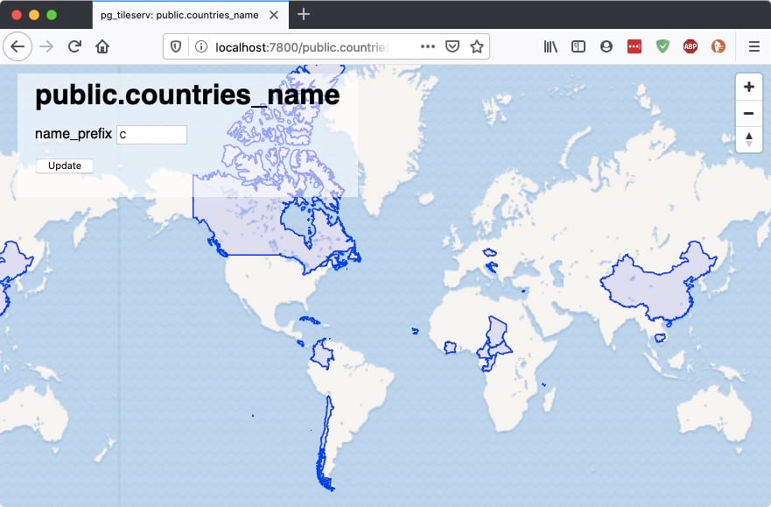
Task: Reset map pitch with the tilt control
Action: (x=748, y=139)
